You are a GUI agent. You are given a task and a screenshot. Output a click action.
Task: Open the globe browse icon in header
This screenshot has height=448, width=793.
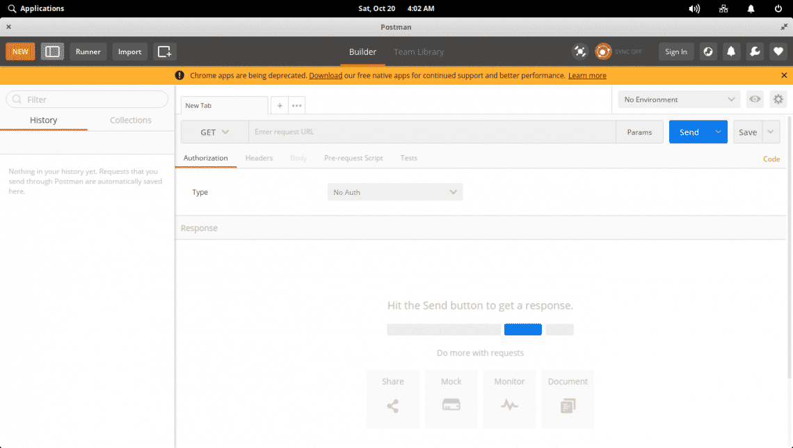pos(708,51)
